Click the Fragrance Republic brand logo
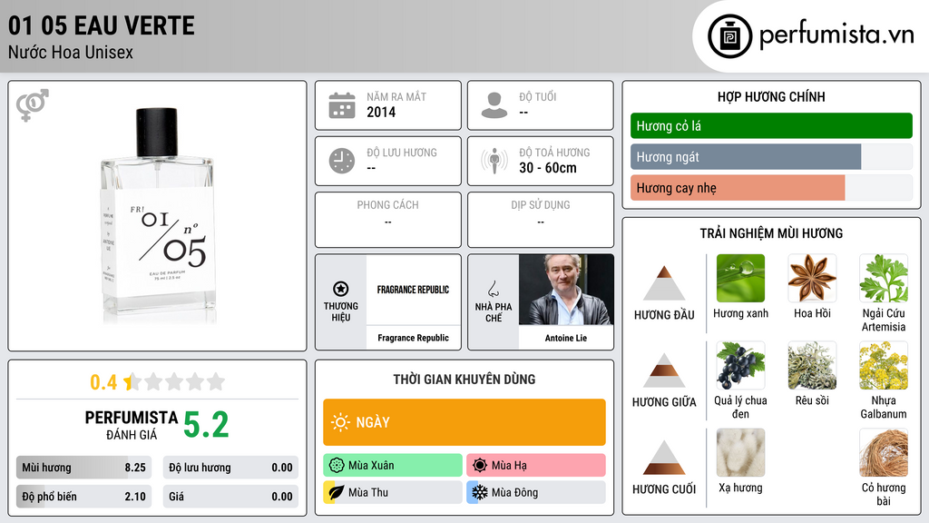 413,290
